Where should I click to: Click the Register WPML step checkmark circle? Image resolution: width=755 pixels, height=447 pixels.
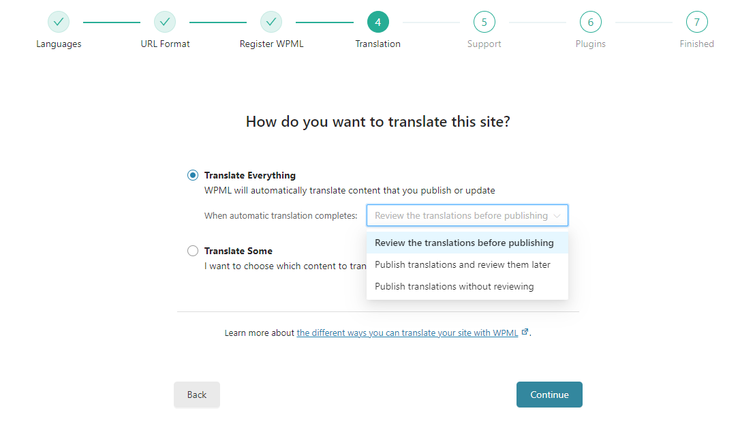pyautogui.click(x=271, y=22)
